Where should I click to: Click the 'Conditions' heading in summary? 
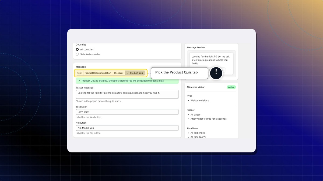point(192,128)
